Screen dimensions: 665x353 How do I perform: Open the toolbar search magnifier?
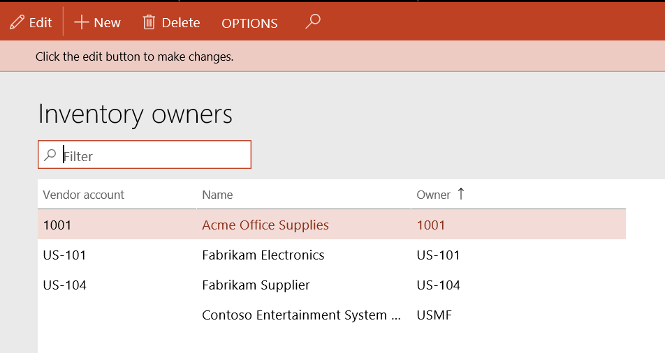click(313, 21)
